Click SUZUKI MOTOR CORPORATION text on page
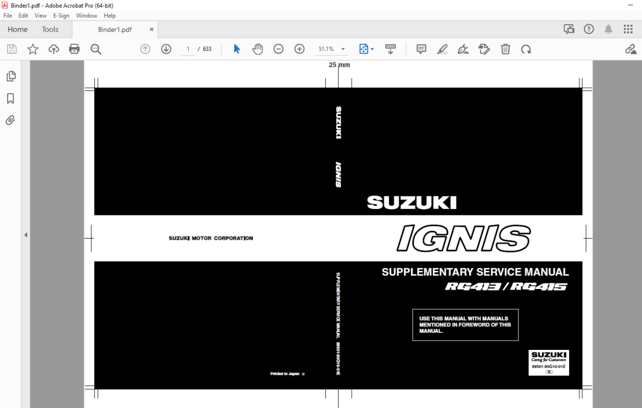This screenshot has height=408, width=642. 211,238
